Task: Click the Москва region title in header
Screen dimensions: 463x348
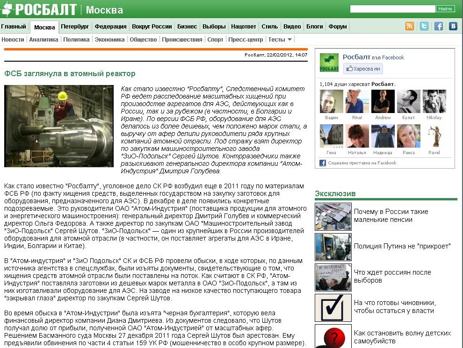Action: click(104, 10)
